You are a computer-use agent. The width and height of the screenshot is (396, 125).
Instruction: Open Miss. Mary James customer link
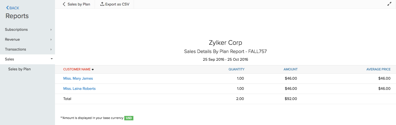(x=78, y=78)
